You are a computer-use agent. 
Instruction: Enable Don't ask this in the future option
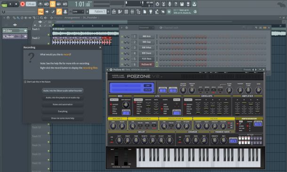(x=25, y=82)
